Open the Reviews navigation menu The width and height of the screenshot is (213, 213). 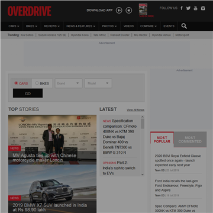(52, 26)
